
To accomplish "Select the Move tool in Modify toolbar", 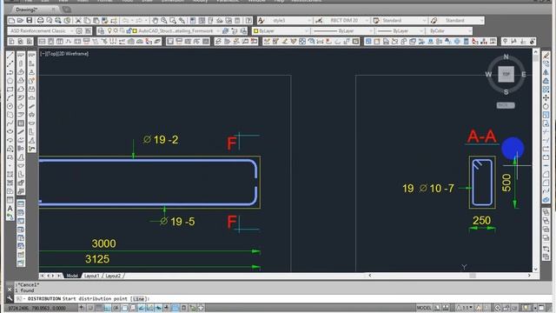I will pos(546,98).
